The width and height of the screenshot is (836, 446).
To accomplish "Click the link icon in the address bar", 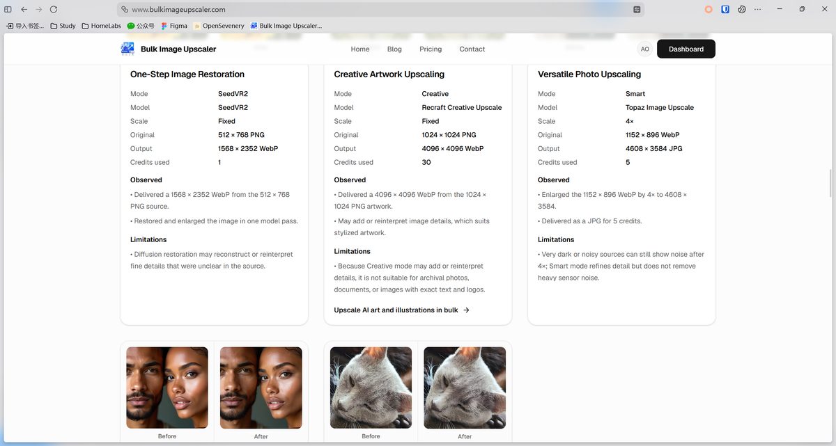I will [125, 10].
